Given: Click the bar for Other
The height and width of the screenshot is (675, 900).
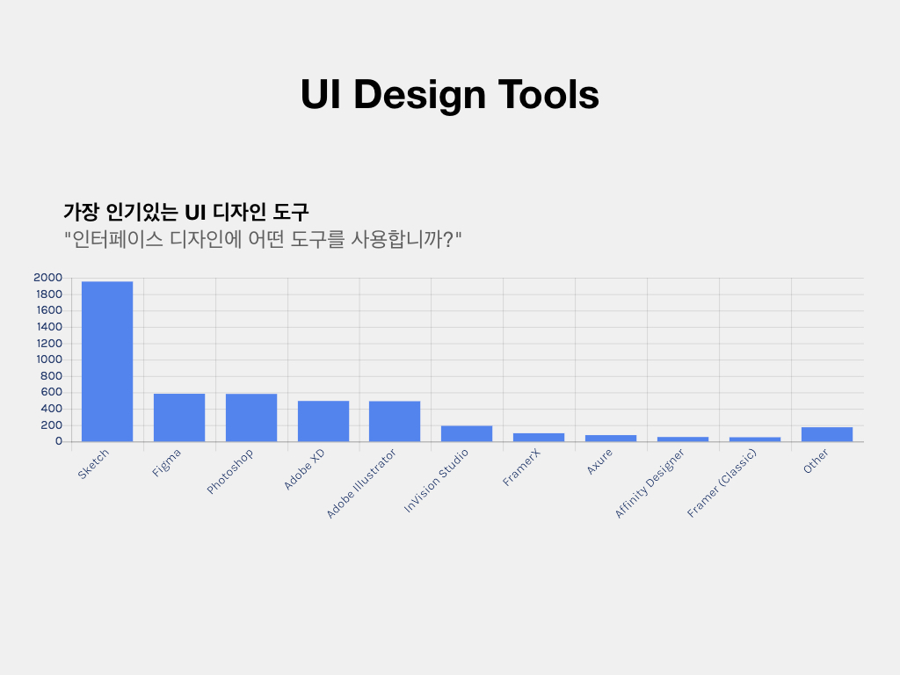Looking at the screenshot, I should [x=827, y=434].
